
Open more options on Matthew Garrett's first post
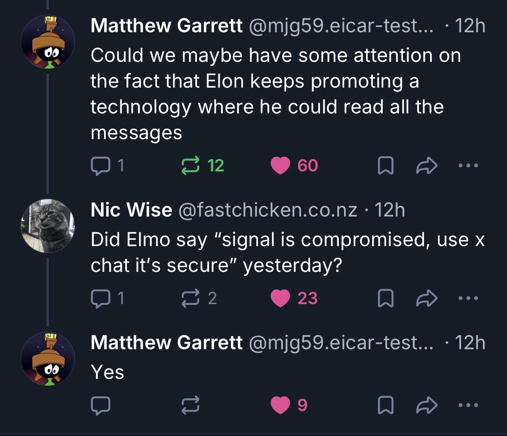click(467, 165)
